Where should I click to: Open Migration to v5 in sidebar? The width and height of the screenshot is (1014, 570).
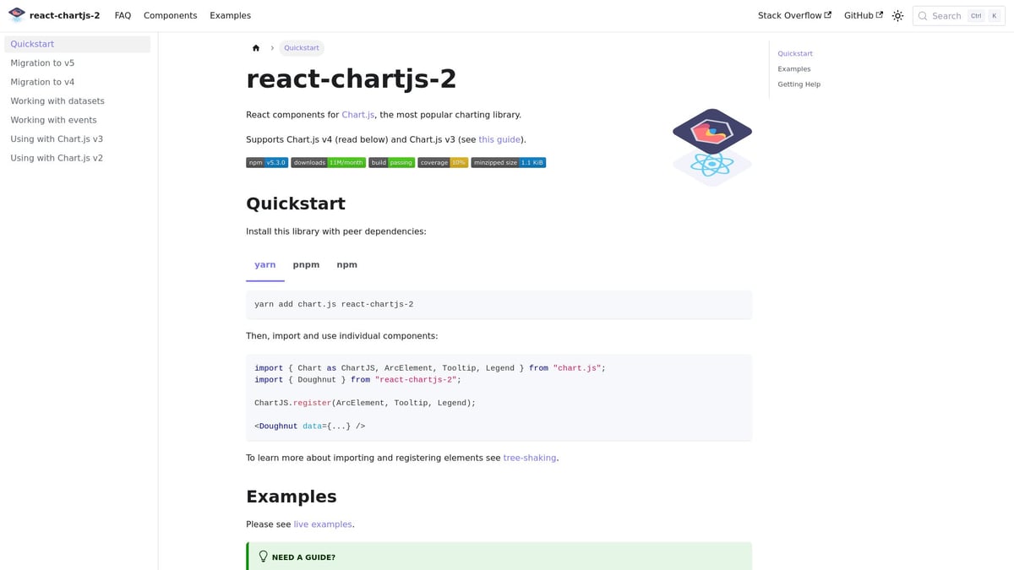pyautogui.click(x=42, y=63)
